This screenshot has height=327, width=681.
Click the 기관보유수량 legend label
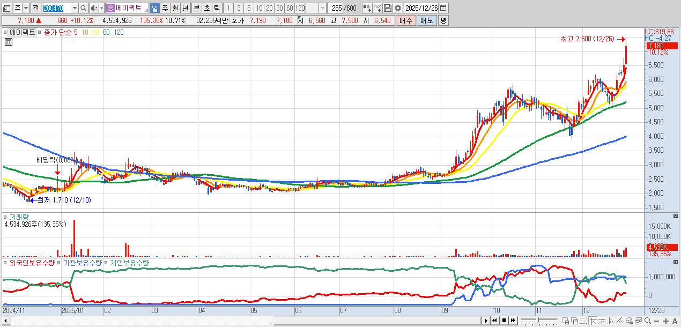click(x=82, y=263)
